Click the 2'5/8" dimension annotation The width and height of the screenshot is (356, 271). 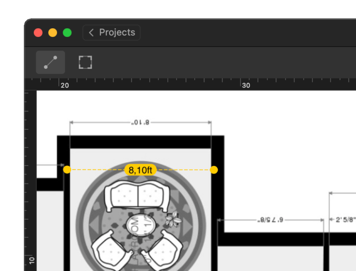(x=345, y=220)
